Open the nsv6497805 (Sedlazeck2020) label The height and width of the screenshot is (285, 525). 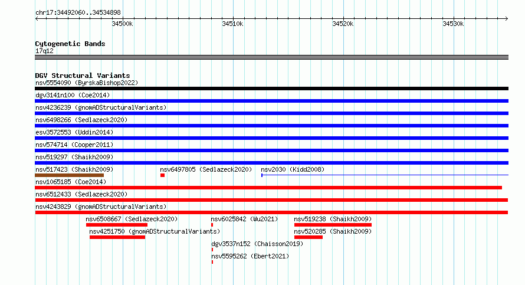pos(206,169)
